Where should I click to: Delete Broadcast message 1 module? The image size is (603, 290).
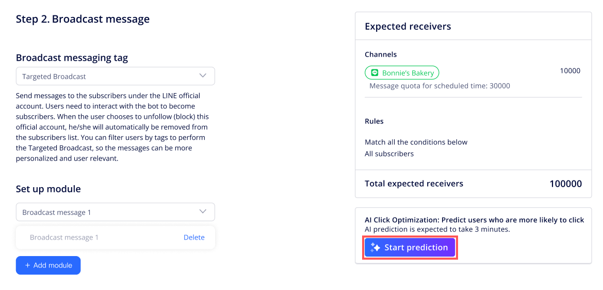(194, 238)
